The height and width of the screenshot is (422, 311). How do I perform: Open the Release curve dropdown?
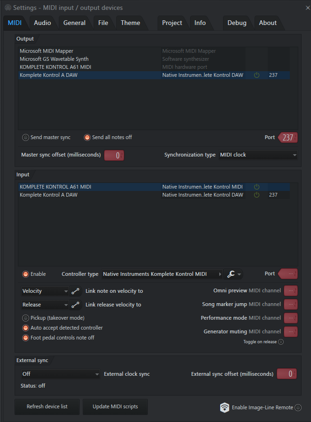45,305
